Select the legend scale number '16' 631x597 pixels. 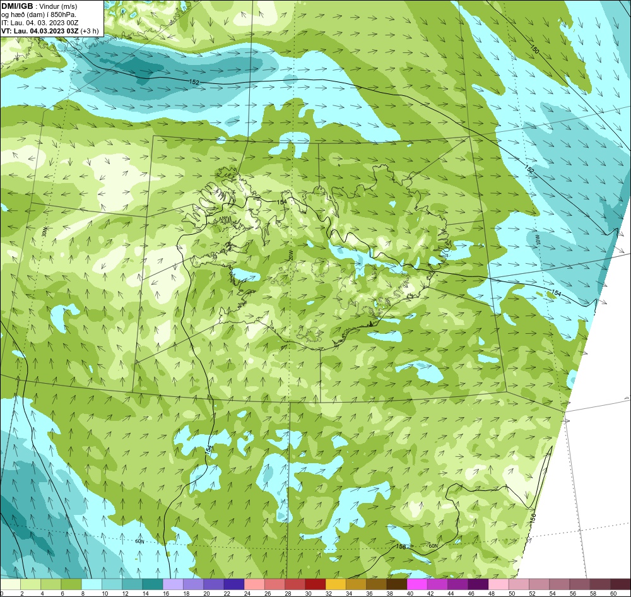[x=165, y=593]
